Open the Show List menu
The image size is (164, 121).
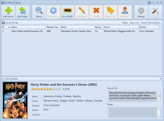(x=134, y=23)
